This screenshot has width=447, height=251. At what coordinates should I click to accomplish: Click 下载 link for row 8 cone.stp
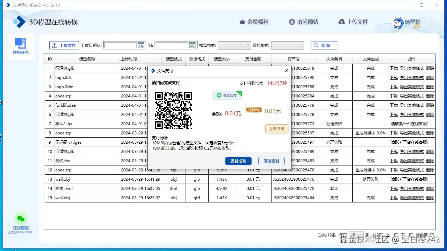point(394,133)
